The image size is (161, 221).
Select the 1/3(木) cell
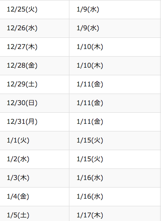click(34, 178)
